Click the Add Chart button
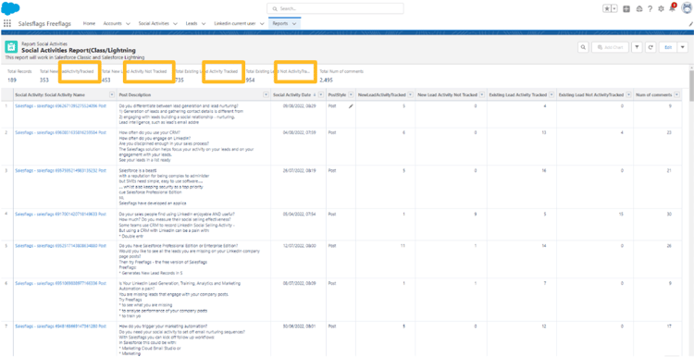 610,47
